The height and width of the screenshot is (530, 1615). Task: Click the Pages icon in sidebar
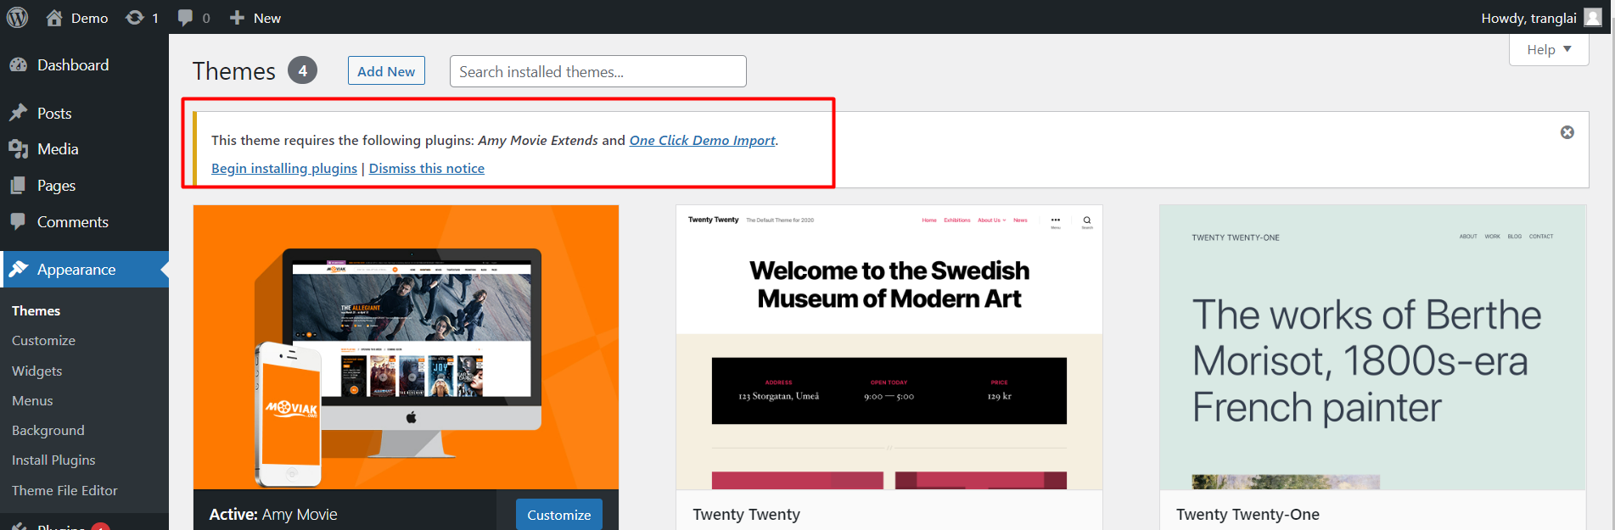click(18, 186)
